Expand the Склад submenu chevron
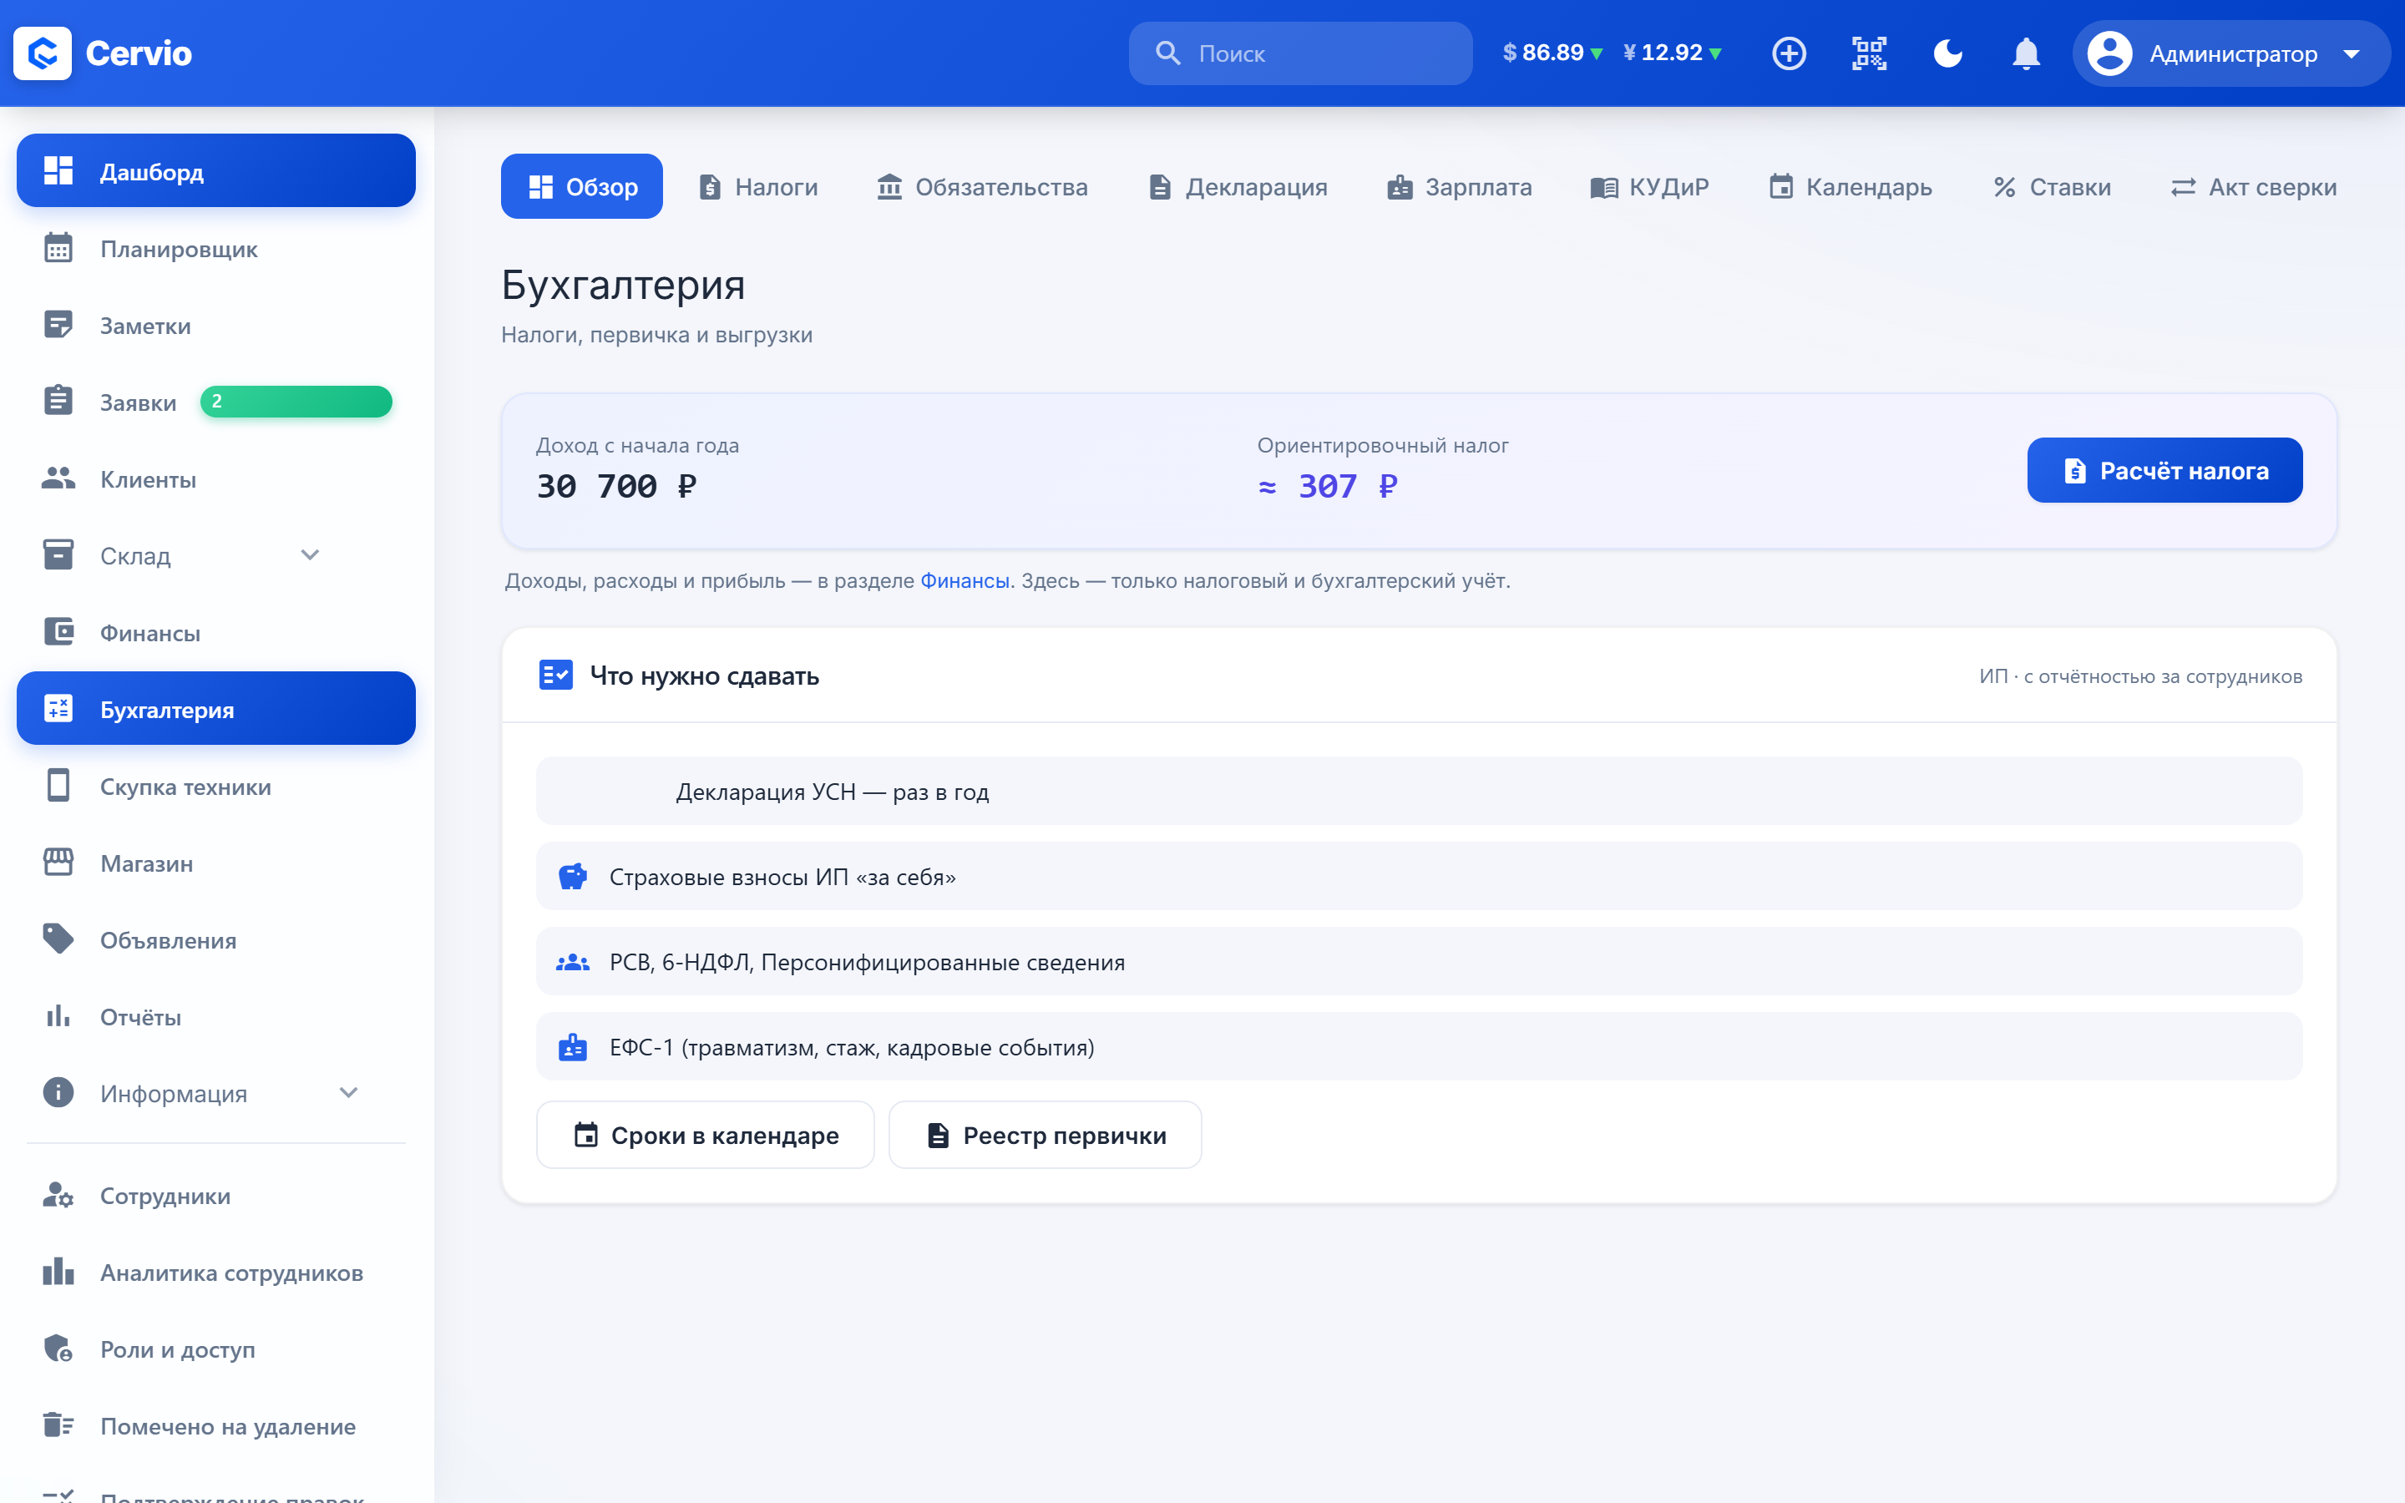 [x=310, y=555]
